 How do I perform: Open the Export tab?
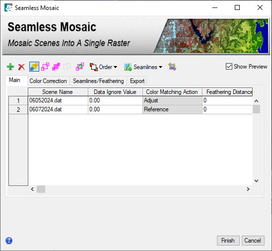(x=137, y=81)
